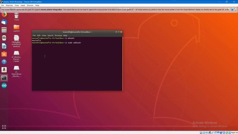Select the Terminal icon in the dock

[4, 78]
